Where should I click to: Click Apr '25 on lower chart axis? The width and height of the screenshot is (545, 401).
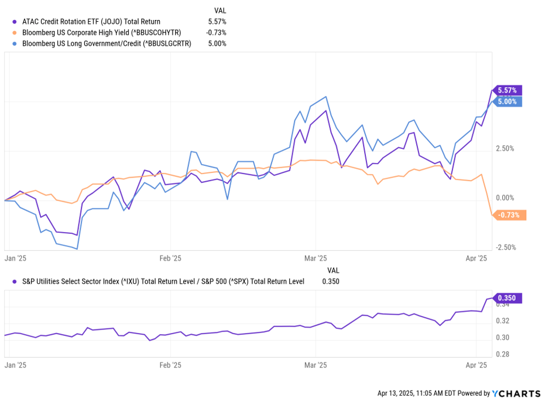(x=476, y=365)
